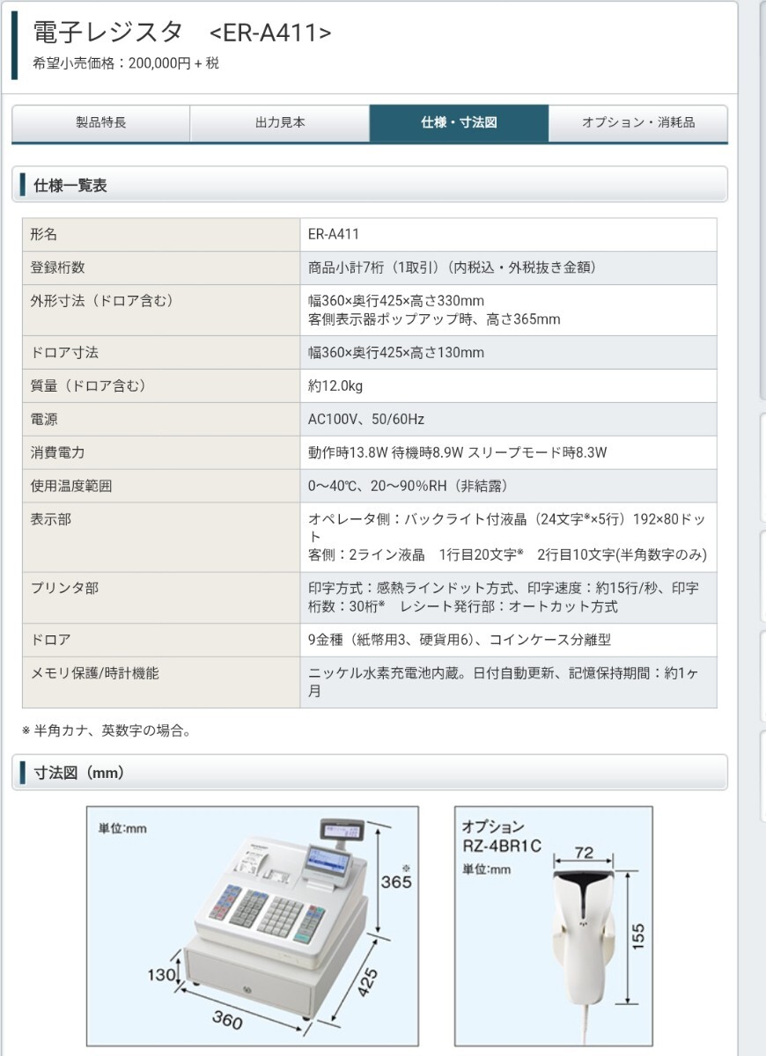This screenshot has width=766, height=1056.
Task: Click the AC100V、50/60Hz value
Action: pos(366,419)
